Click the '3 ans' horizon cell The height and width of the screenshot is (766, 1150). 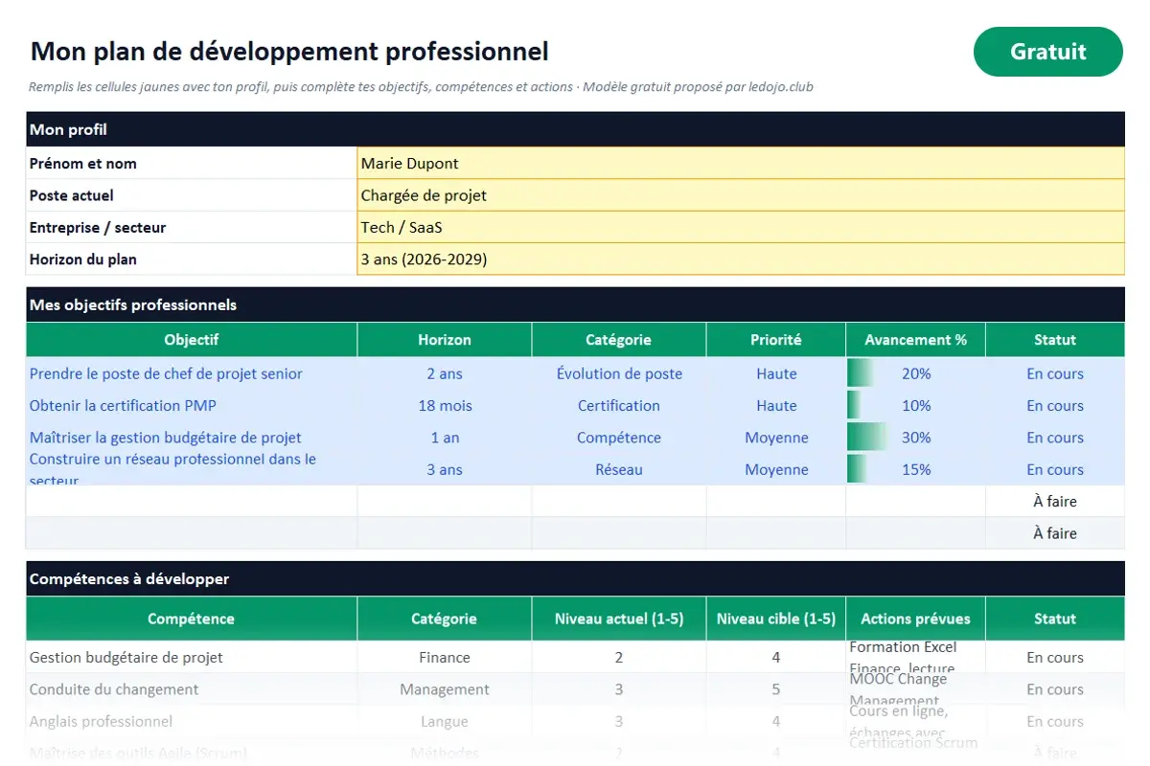pos(445,469)
